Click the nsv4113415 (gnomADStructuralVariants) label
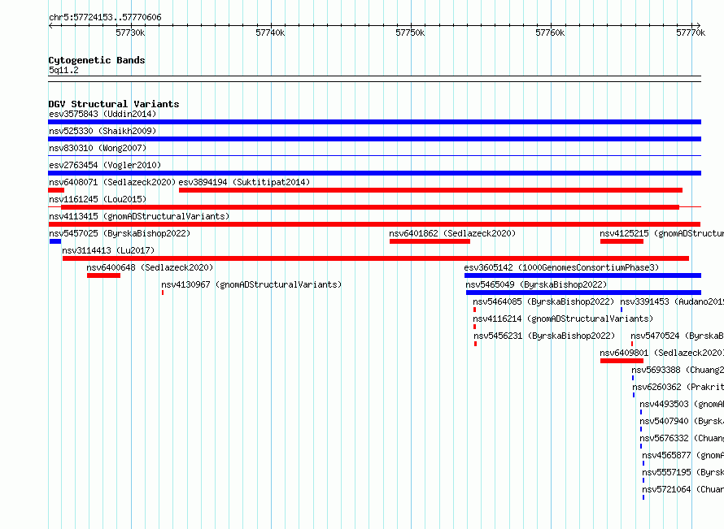The image size is (724, 529). pyautogui.click(x=139, y=216)
